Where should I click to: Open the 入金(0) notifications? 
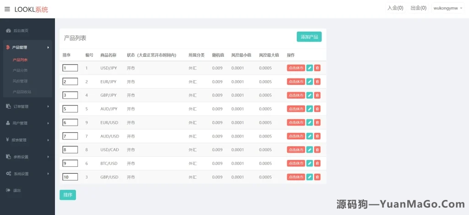point(395,8)
